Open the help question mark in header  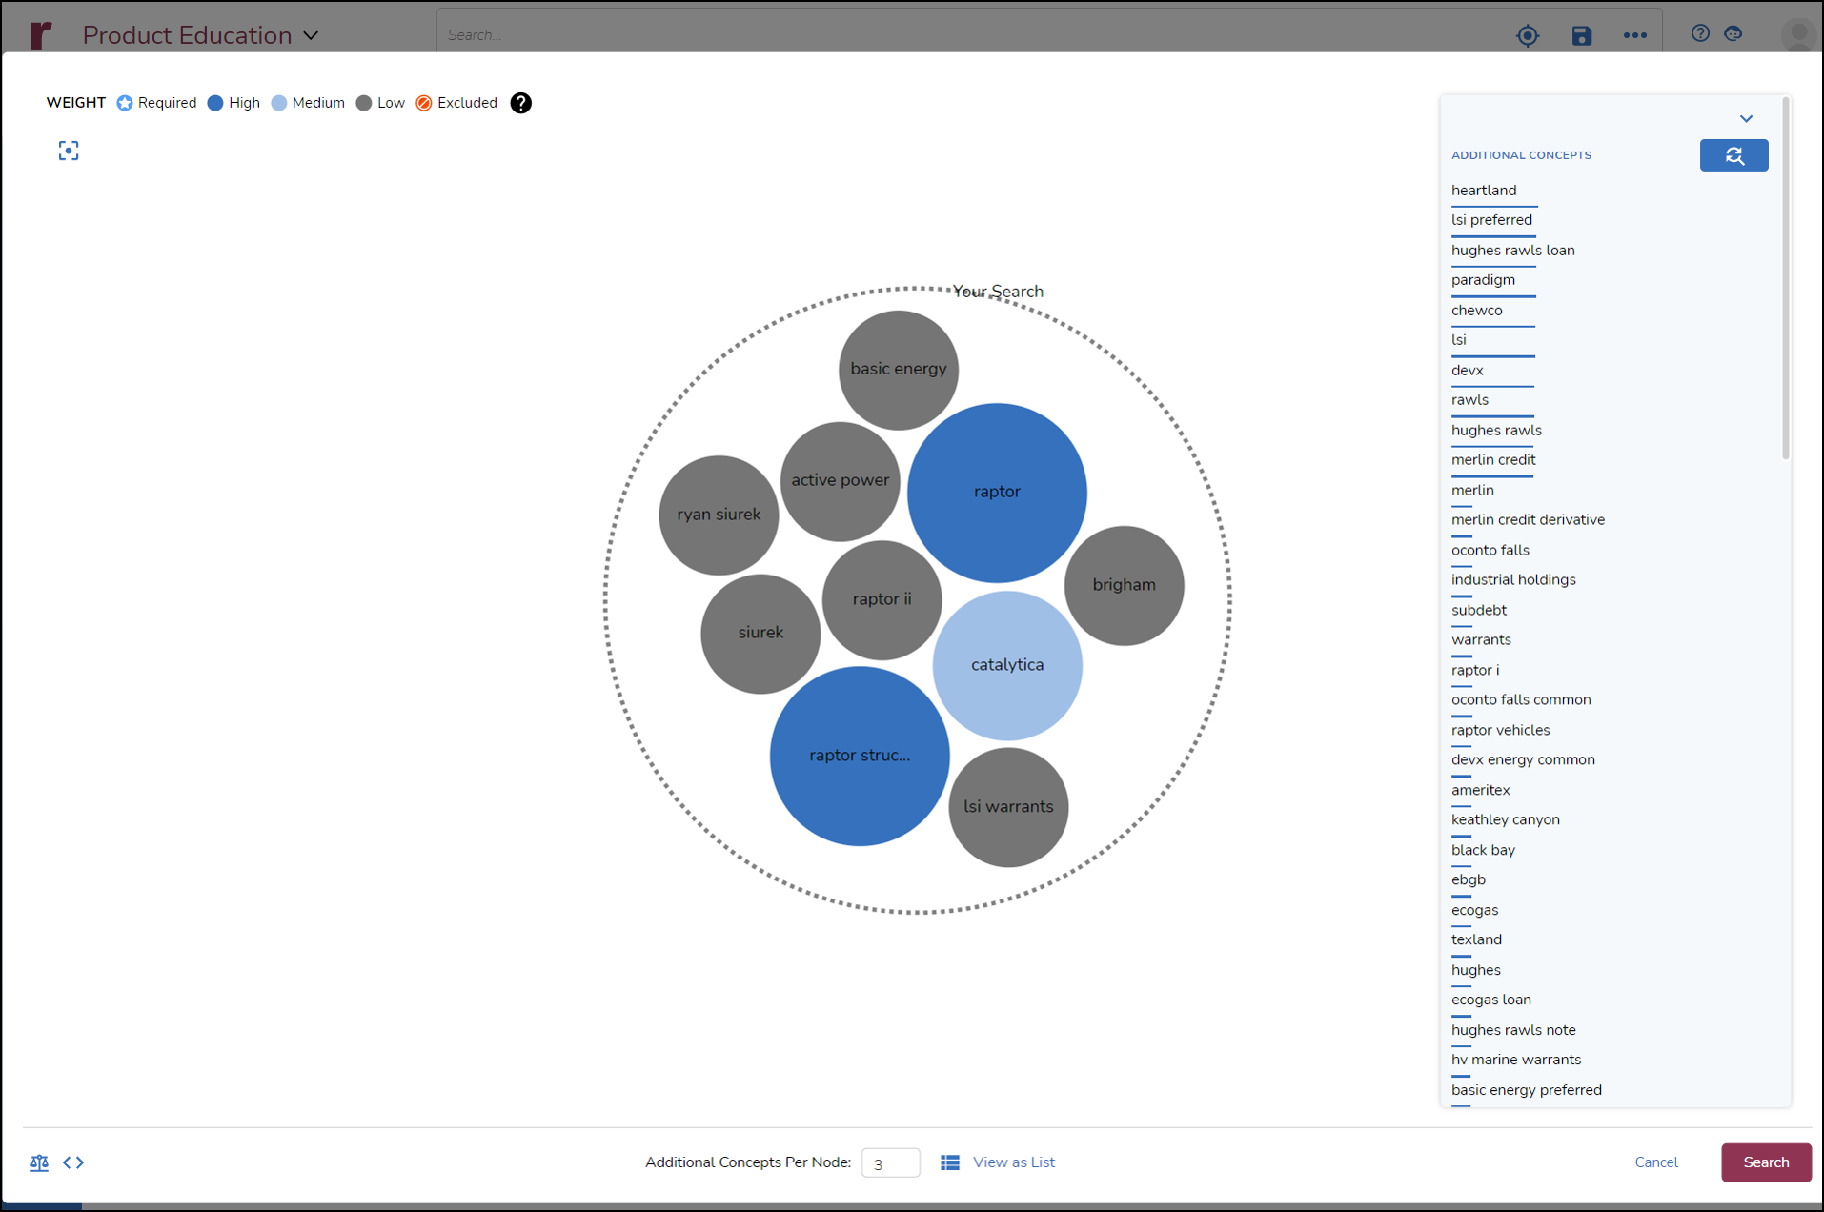tap(1700, 33)
